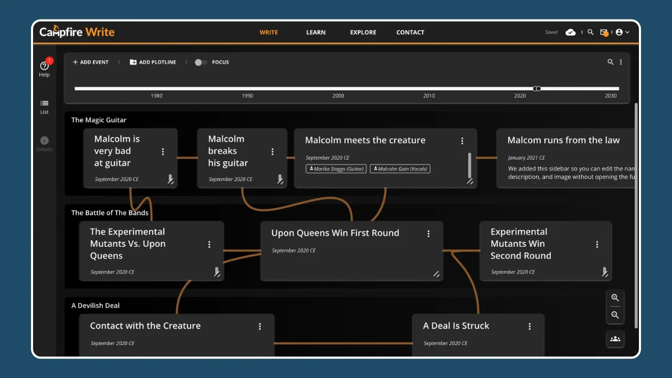Click the timeline range slider handle

click(x=537, y=89)
